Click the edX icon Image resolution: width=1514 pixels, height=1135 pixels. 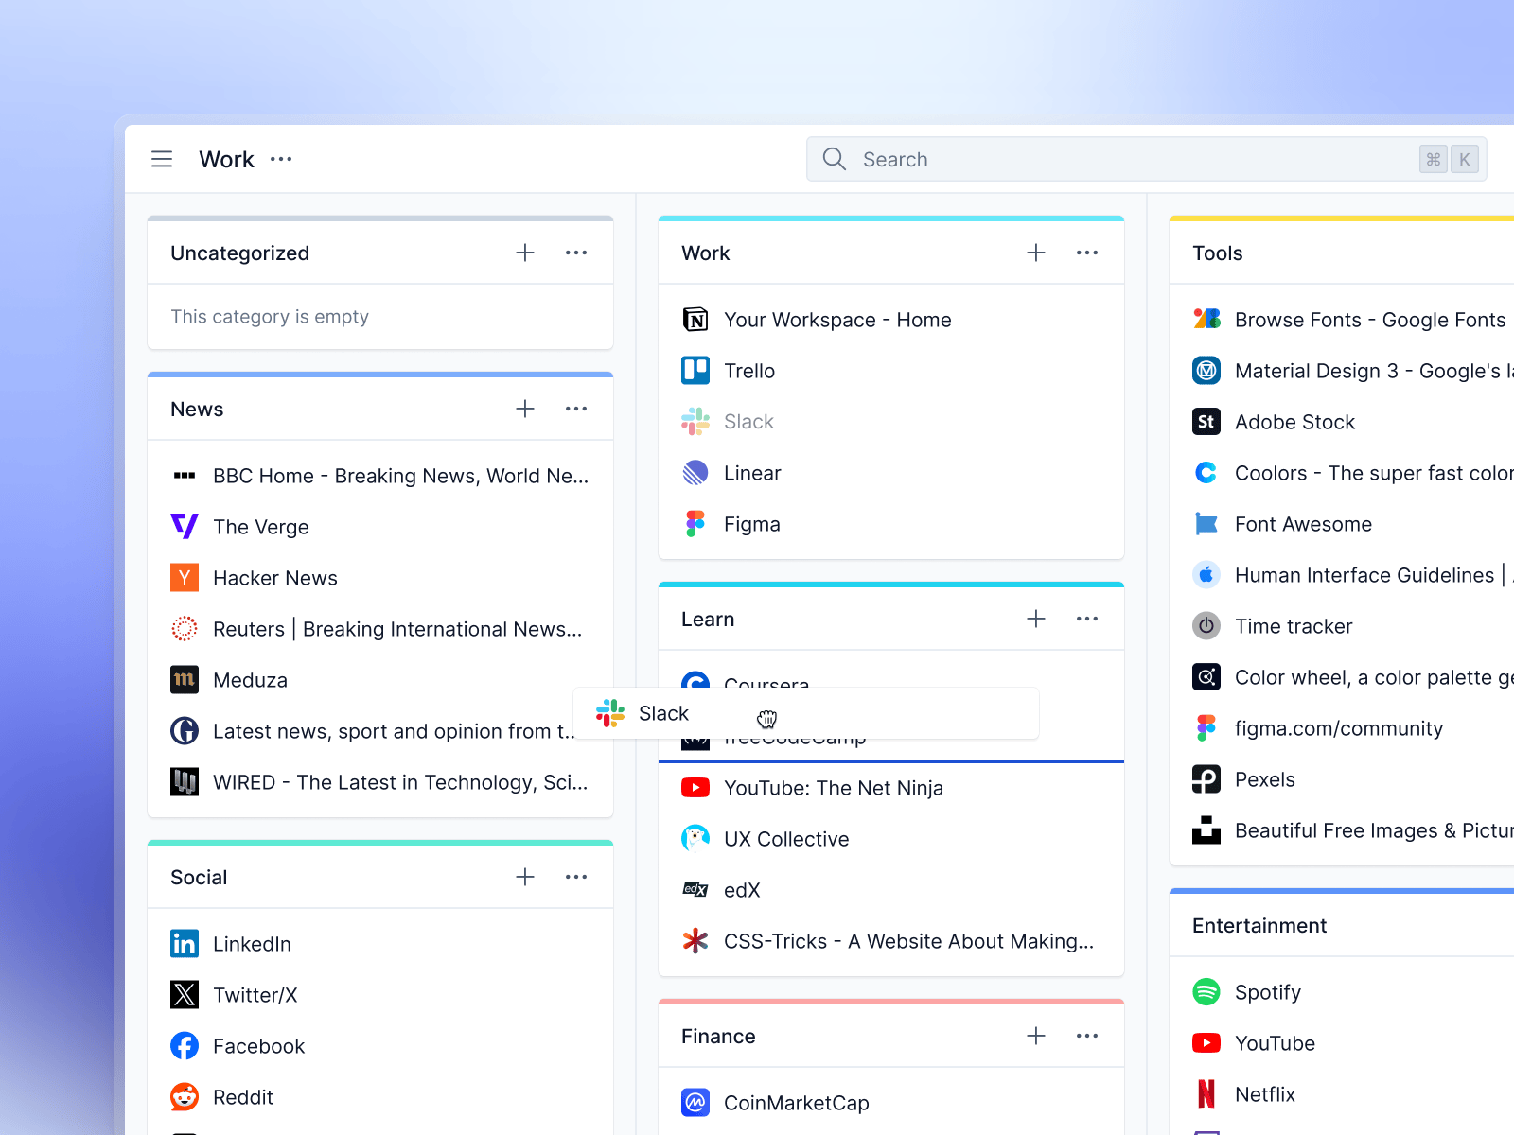click(x=695, y=890)
